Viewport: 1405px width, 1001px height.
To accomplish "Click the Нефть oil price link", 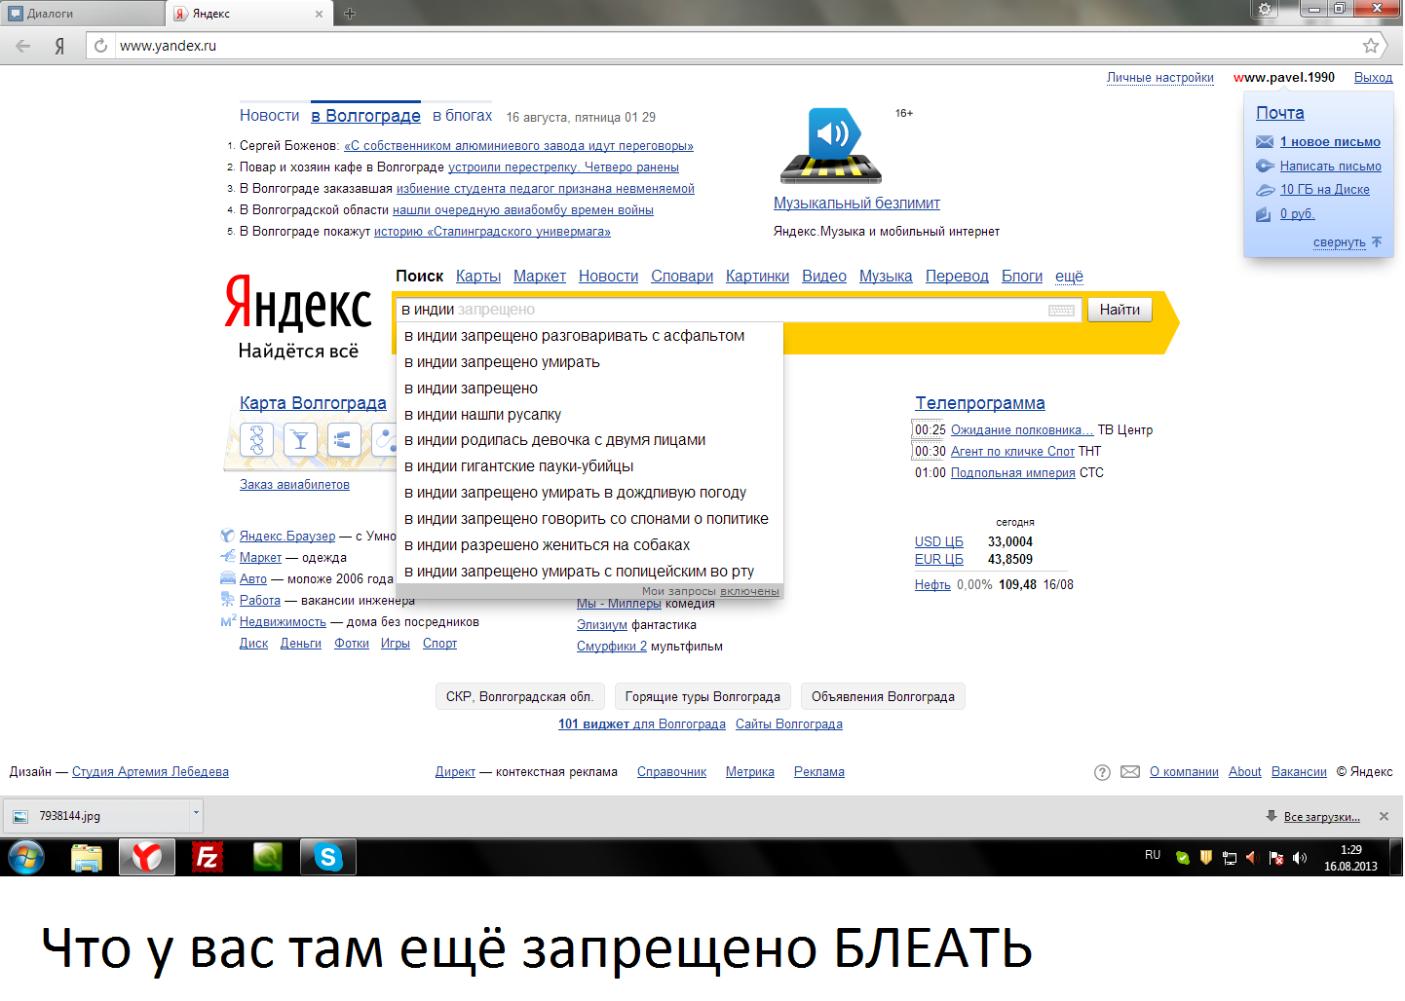I will 932,585.
